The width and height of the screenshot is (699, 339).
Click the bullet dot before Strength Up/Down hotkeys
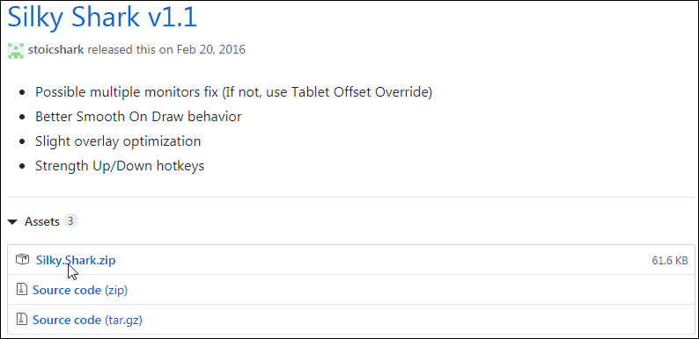[x=22, y=167]
